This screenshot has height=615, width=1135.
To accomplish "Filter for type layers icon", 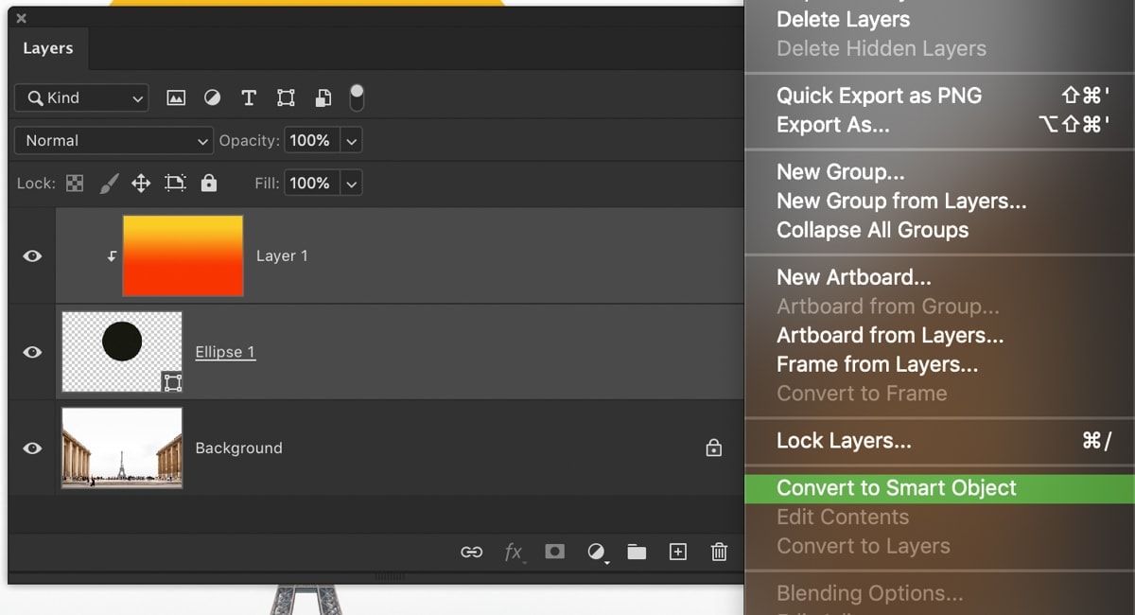I will [x=249, y=97].
